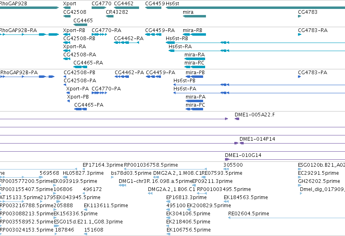
Task: Open the mira-PC protein label
Action: pyautogui.click(x=195, y=105)
